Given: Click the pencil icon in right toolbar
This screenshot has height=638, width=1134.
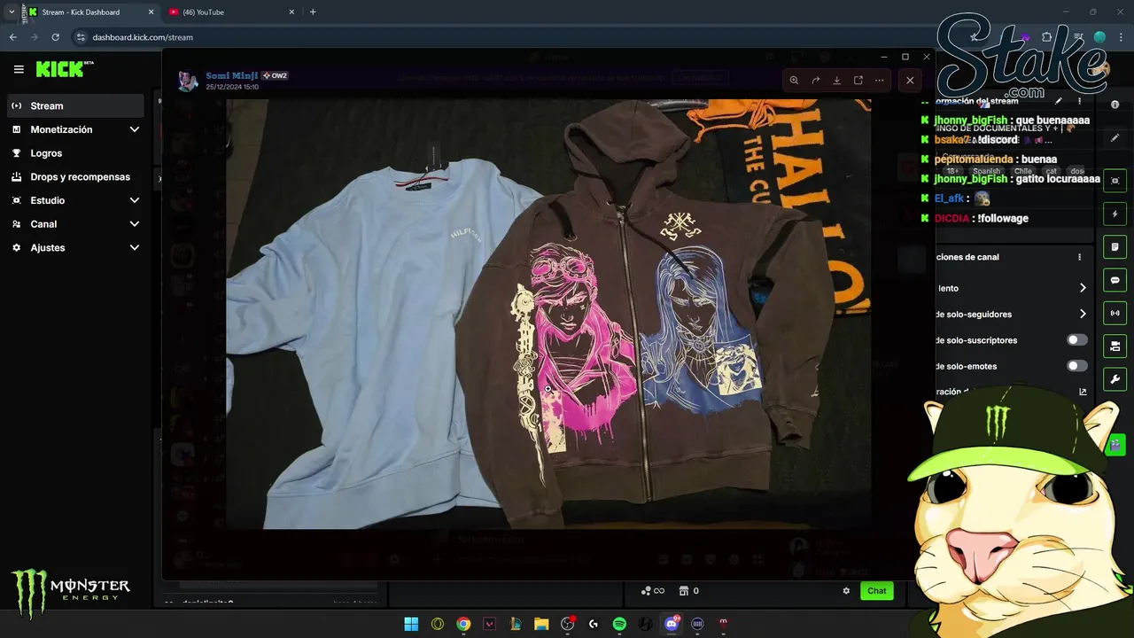Looking at the screenshot, I should 1115,138.
